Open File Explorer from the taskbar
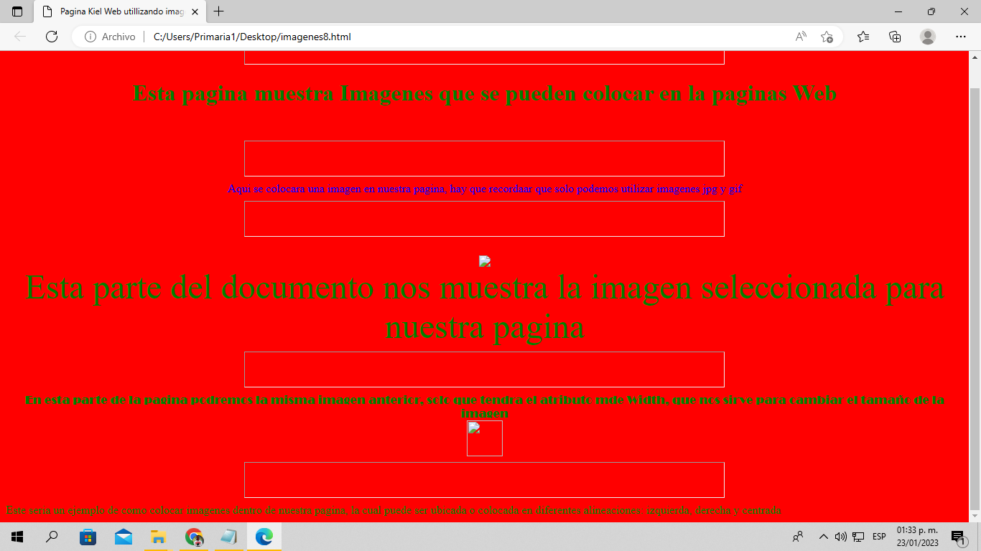981x551 pixels. tap(158, 537)
